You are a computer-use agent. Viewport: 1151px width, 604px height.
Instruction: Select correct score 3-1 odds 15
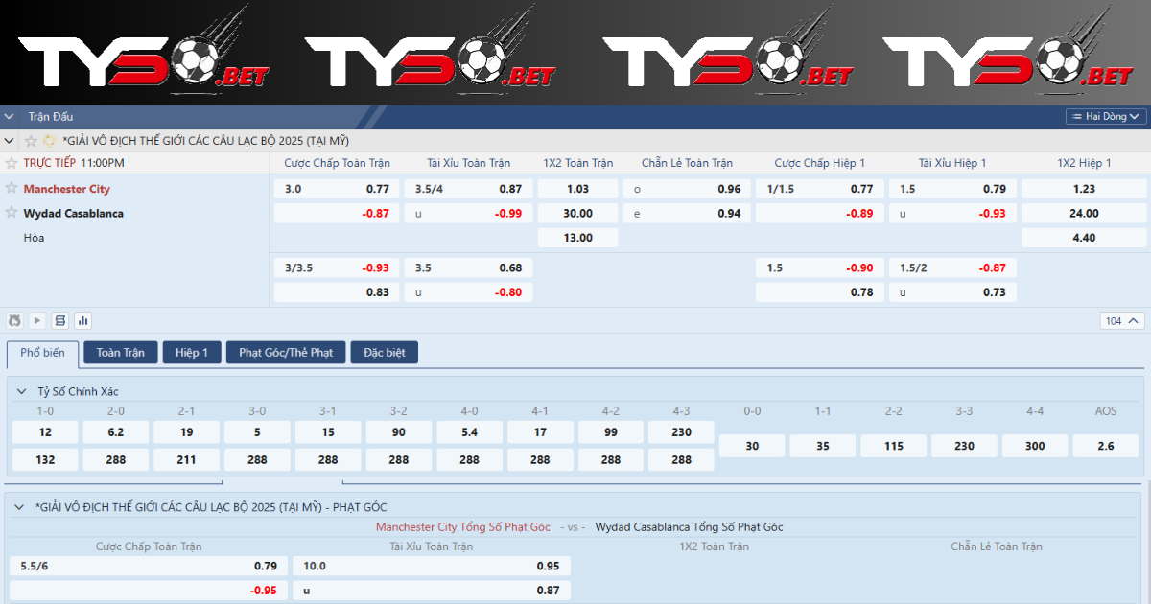[329, 432]
